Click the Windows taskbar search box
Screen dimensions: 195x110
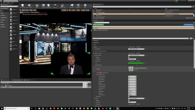17,108
